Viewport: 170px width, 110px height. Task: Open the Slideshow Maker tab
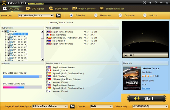(112, 9)
